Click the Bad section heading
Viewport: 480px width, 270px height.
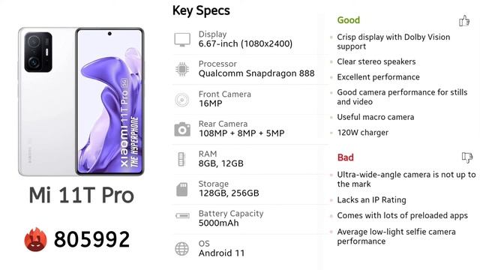345,157
